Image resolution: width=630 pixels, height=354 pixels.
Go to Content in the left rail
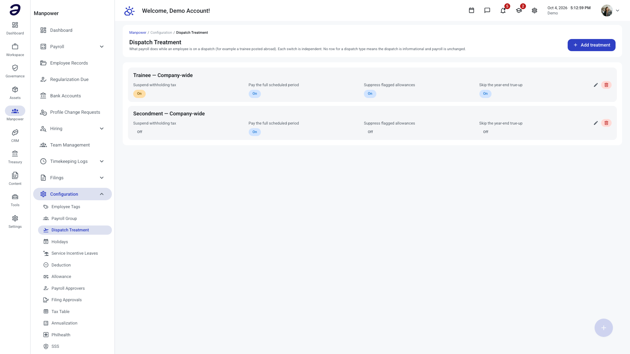[x=15, y=179]
